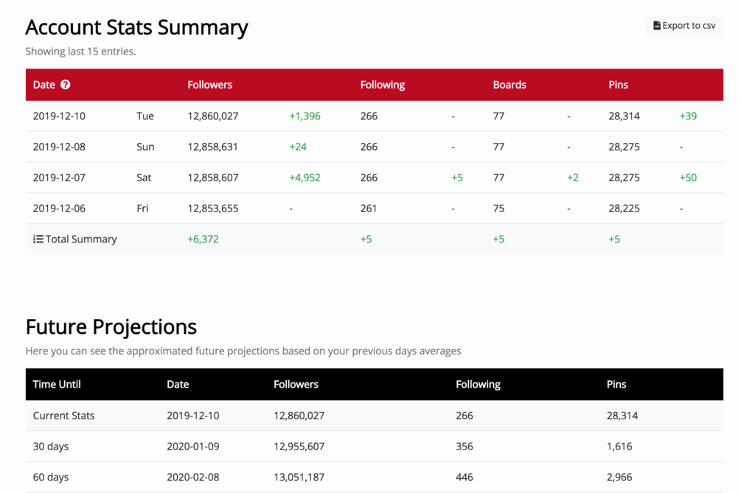Click the list icon beside Total Summary
Image resolution: width=741 pixels, height=493 pixels.
point(38,239)
